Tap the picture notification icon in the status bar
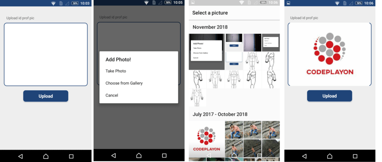This screenshot has width=382, height=162. point(289,3)
